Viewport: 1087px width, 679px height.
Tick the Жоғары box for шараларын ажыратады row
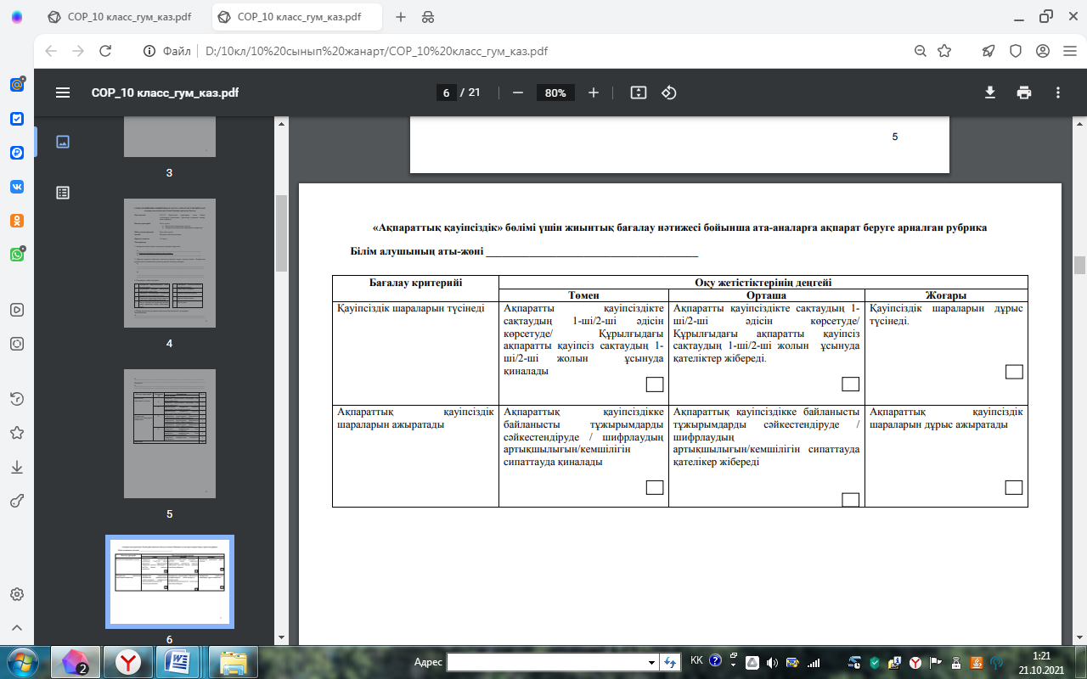point(1014,487)
